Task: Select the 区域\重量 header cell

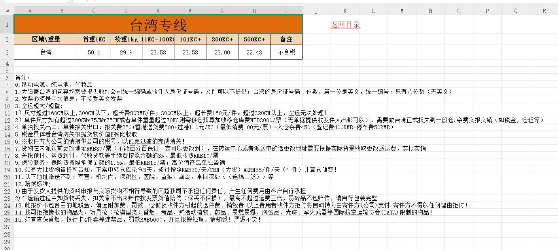Action: click(x=46, y=39)
